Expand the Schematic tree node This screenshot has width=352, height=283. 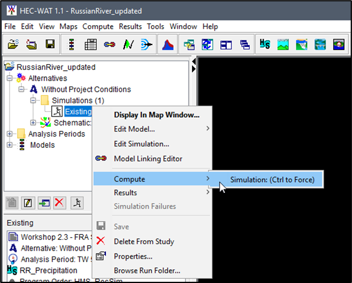tap(33, 123)
